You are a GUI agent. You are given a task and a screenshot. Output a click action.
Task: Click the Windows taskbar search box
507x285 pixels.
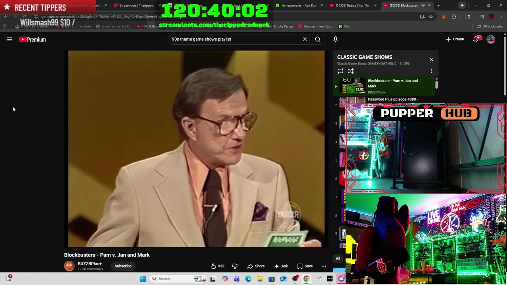177,279
